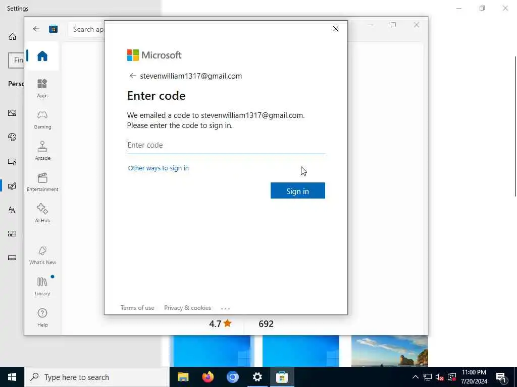This screenshot has width=517, height=387.
Task: Minimize the Microsoft Store window
Action: pyautogui.click(x=370, y=25)
